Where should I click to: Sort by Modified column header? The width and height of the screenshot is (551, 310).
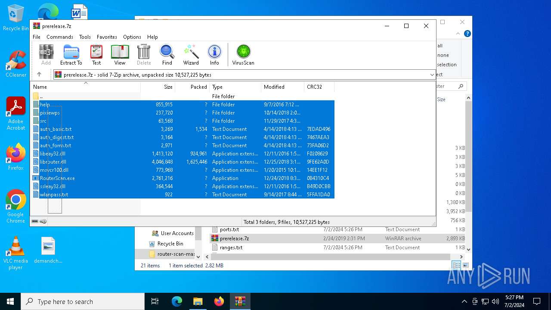(283, 87)
